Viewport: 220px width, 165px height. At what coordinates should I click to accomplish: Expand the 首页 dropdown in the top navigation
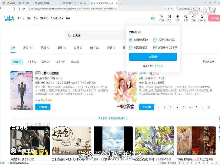(21, 18)
